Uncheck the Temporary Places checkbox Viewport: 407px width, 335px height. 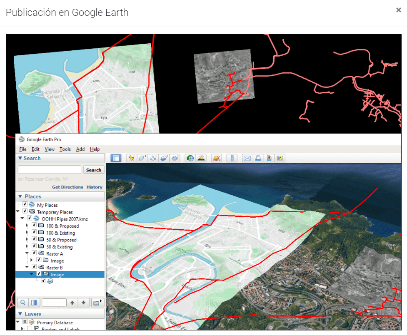point(25,211)
